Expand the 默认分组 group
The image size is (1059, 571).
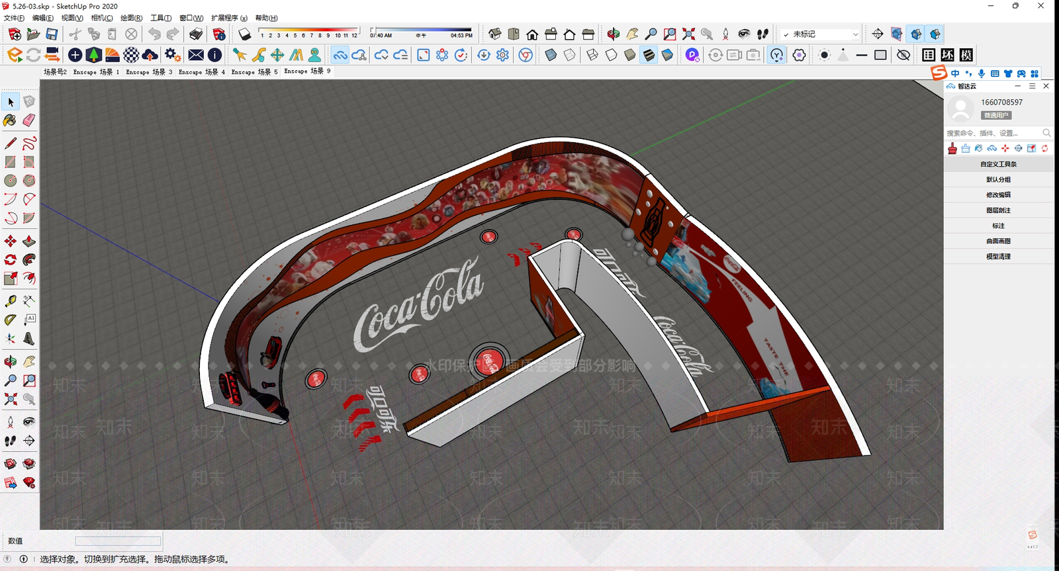coord(998,179)
